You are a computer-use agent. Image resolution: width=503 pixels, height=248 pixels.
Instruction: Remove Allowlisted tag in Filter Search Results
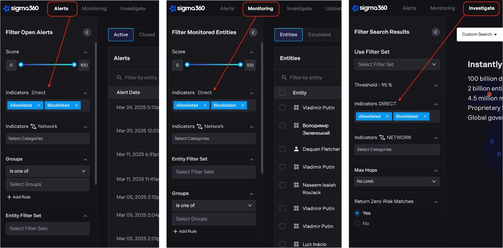[387, 116]
